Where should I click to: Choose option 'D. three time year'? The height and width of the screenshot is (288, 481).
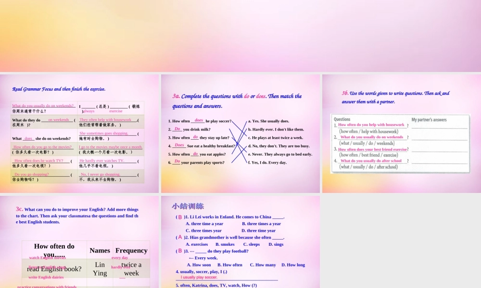258,230
